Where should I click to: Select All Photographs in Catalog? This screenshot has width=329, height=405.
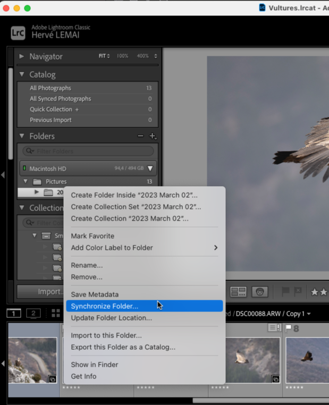(50, 88)
